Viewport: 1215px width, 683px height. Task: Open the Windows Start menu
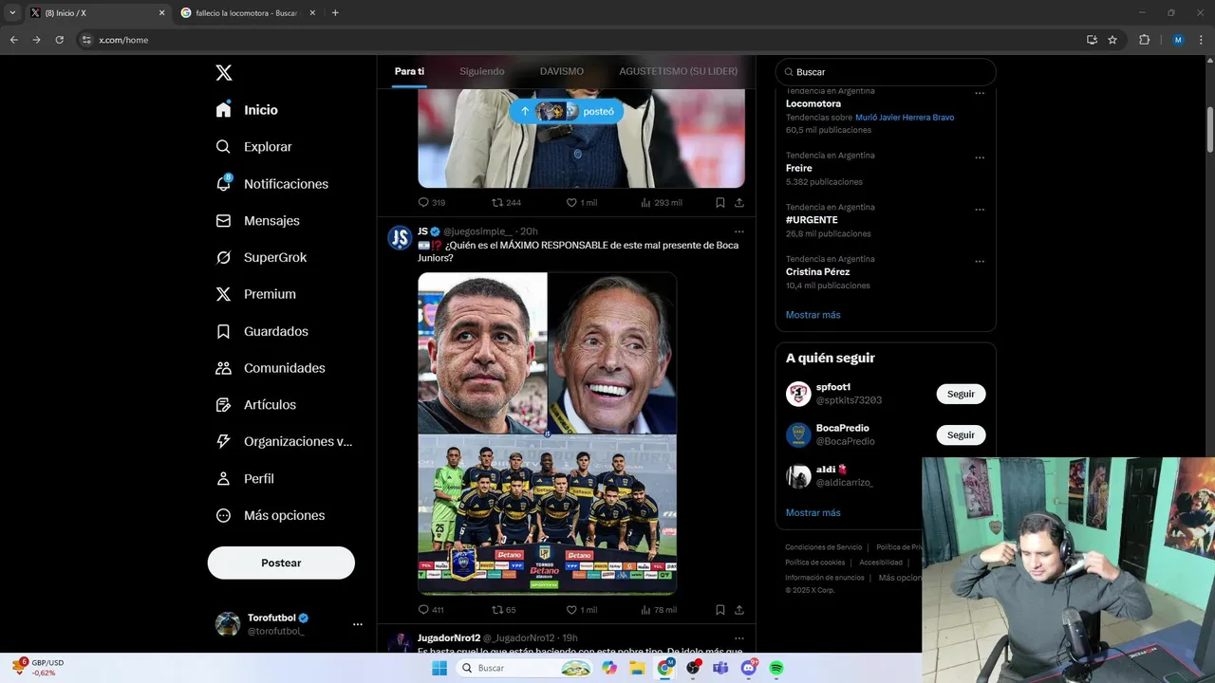coord(439,668)
